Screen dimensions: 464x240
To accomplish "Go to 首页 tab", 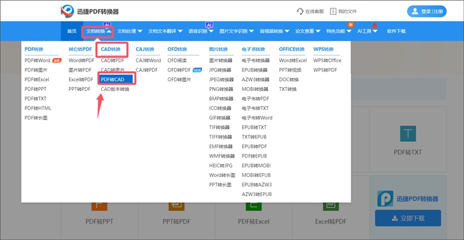I will click(x=72, y=31).
